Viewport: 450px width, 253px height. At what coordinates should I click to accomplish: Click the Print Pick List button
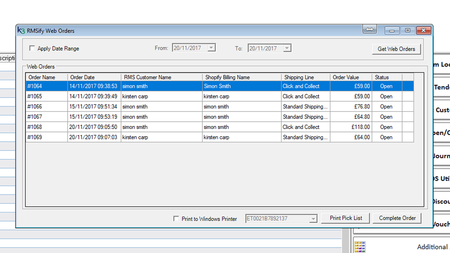(346, 218)
